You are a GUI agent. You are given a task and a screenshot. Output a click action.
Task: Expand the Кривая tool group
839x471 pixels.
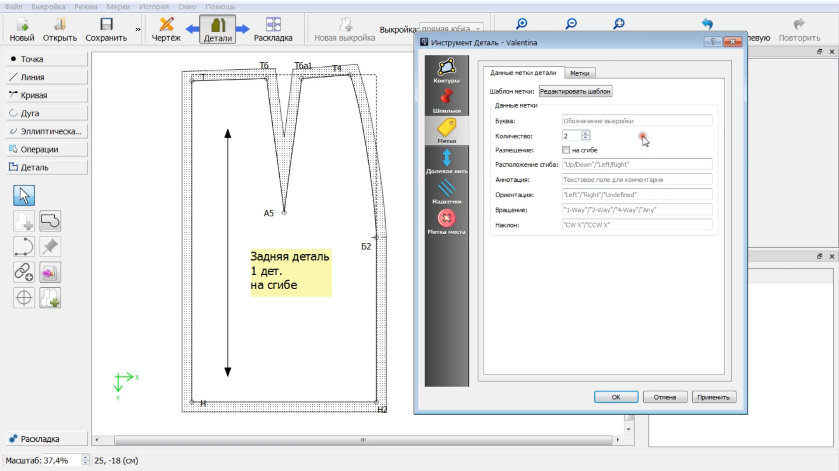47,95
